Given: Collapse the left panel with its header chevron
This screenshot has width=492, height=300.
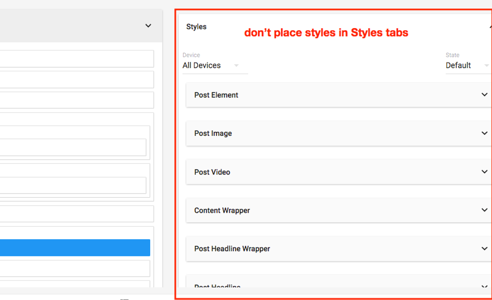Looking at the screenshot, I should pyautogui.click(x=148, y=26).
